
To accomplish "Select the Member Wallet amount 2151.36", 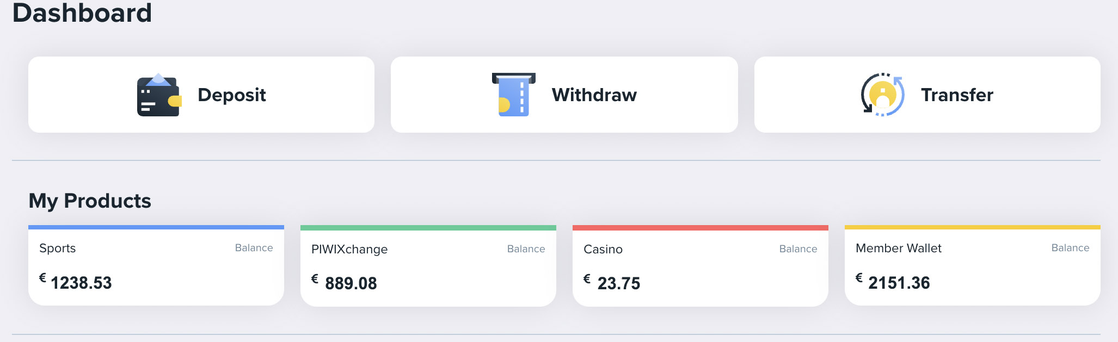I will click(x=899, y=283).
